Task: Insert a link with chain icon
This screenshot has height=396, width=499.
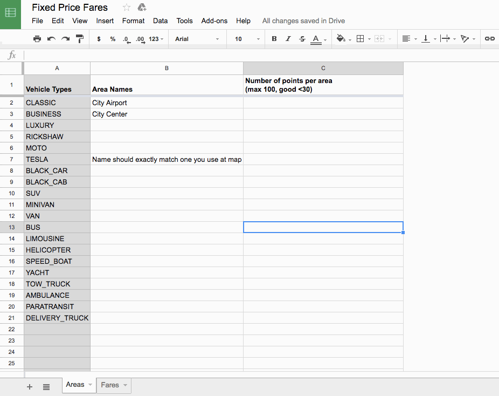Action: (489, 38)
